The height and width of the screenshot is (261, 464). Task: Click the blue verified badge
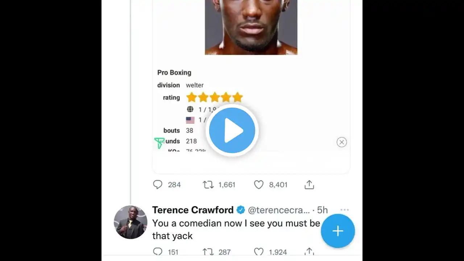click(x=241, y=210)
